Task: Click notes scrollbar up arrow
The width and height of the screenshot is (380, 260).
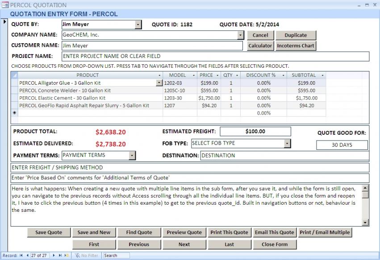Action: pyautogui.click(x=365, y=188)
